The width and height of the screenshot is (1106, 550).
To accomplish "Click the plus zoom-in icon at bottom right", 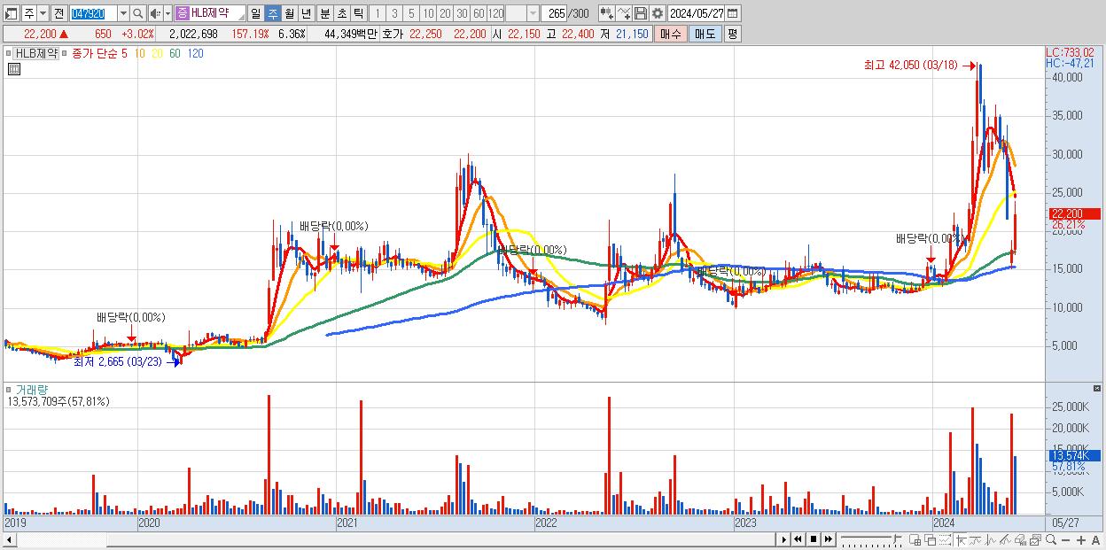I will pos(1080,540).
